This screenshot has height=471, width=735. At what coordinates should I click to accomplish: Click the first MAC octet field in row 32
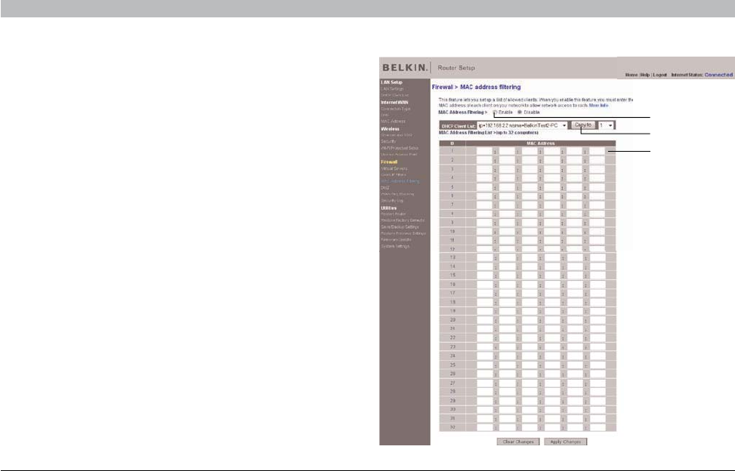(484, 427)
